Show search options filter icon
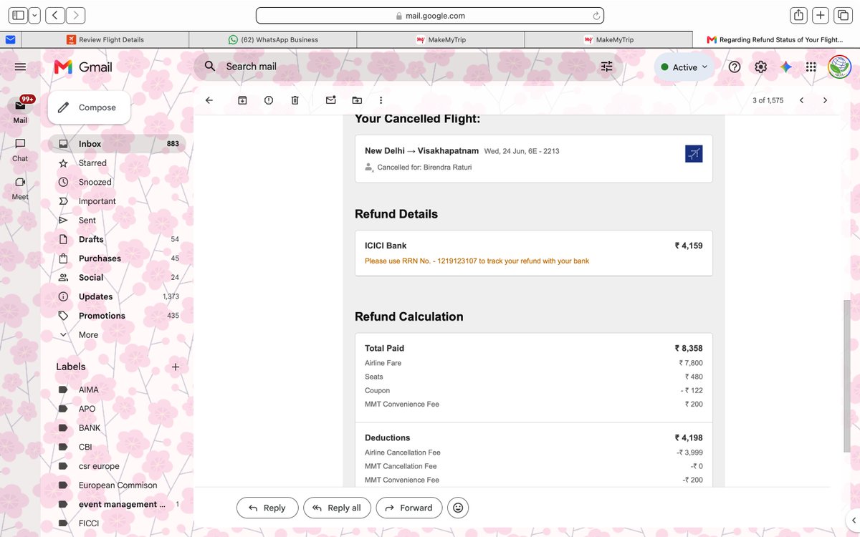The width and height of the screenshot is (860, 537). click(x=607, y=67)
